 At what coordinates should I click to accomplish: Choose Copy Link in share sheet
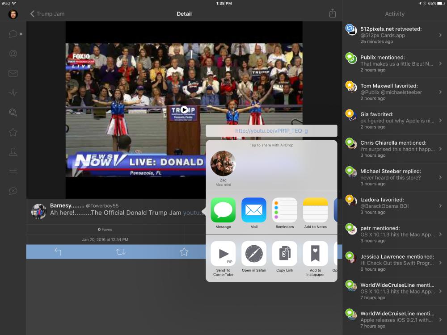(x=285, y=257)
